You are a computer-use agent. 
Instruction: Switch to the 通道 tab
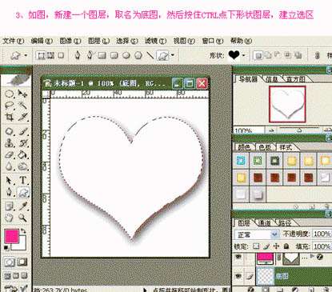click(265, 222)
